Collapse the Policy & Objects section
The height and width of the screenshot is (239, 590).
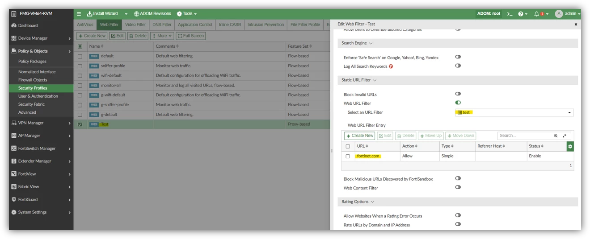coord(41,51)
